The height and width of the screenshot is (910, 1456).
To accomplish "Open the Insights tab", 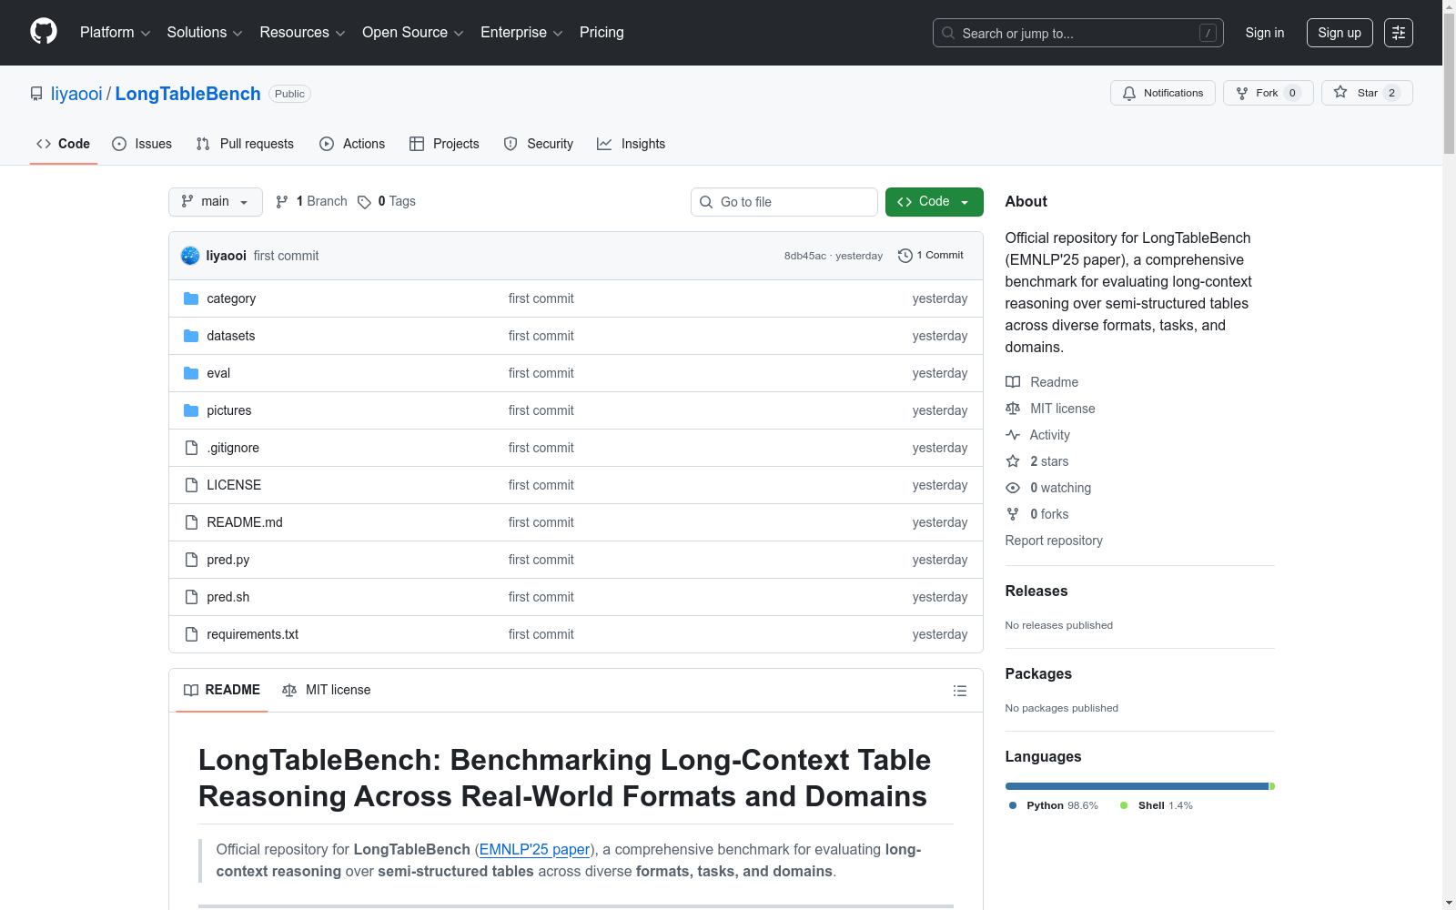I will (x=632, y=144).
